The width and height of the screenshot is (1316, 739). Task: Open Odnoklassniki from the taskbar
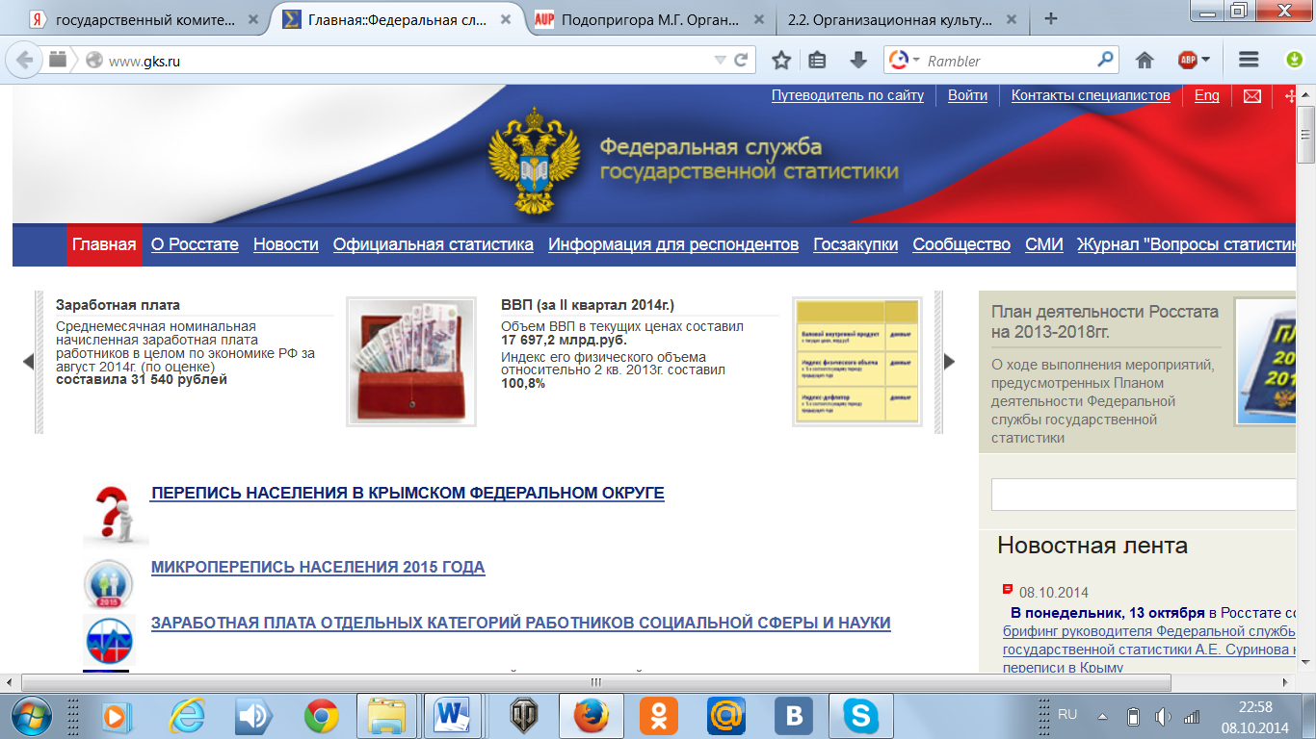point(659,716)
